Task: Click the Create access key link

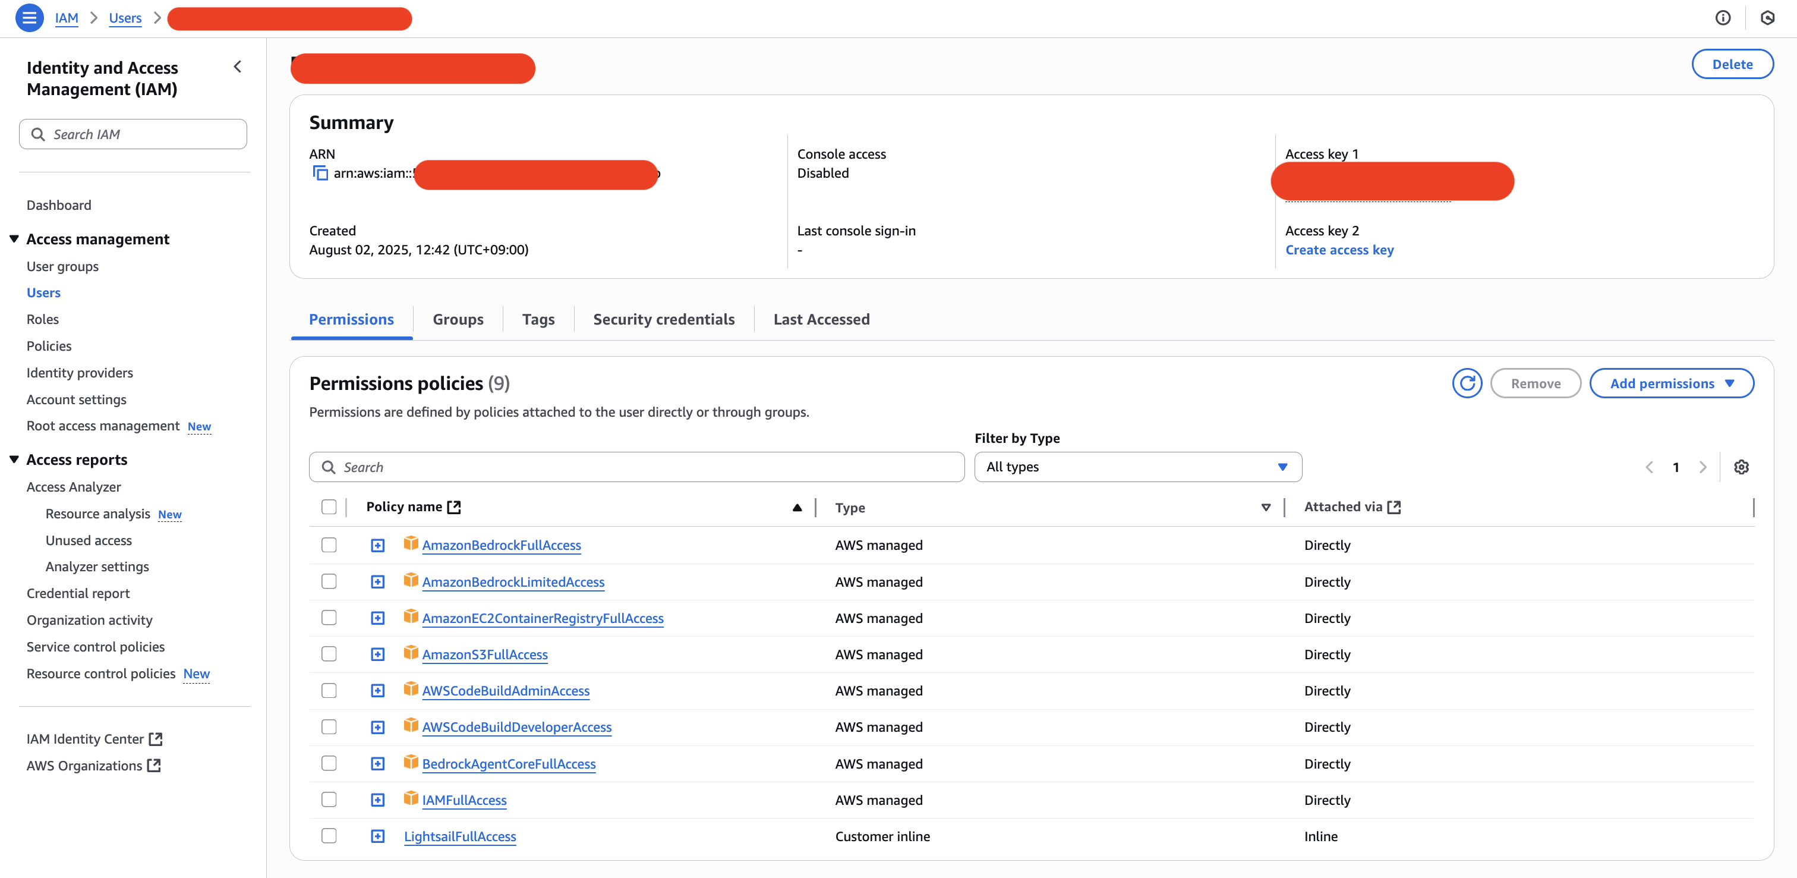Action: [1339, 250]
